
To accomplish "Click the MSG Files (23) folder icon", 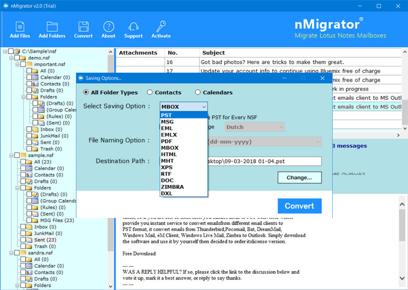I will coord(35,220).
